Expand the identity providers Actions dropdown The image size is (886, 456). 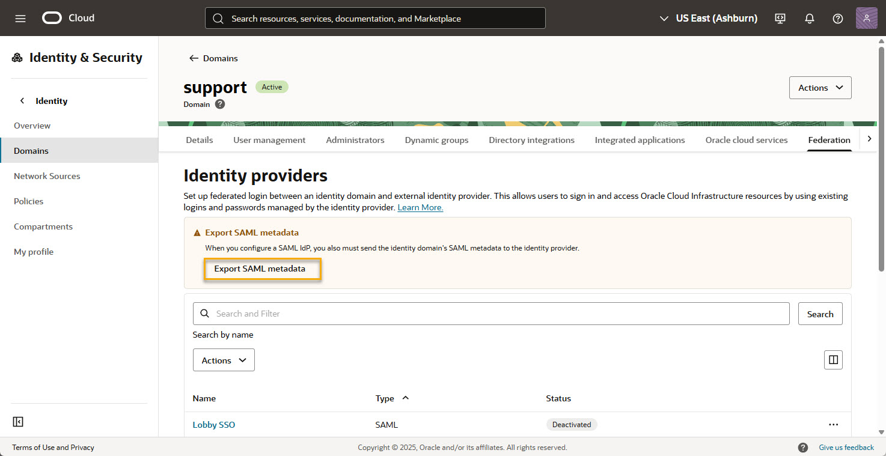[x=224, y=360]
